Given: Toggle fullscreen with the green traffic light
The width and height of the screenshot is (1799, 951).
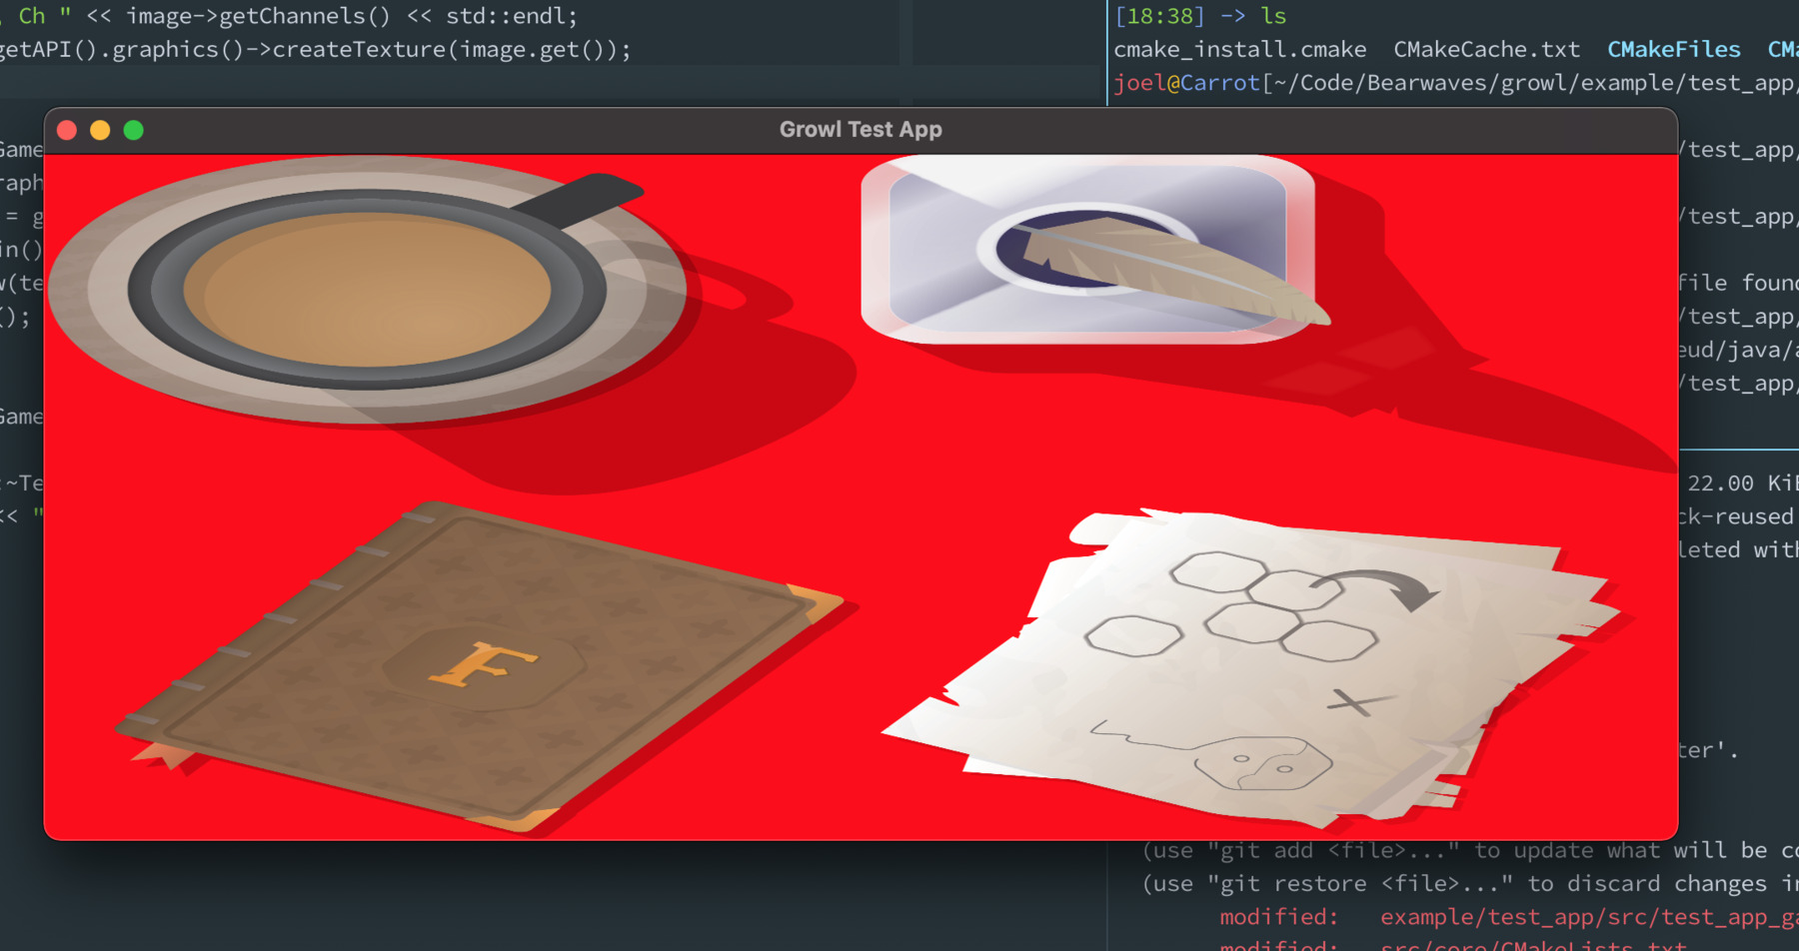Looking at the screenshot, I should pyautogui.click(x=133, y=130).
